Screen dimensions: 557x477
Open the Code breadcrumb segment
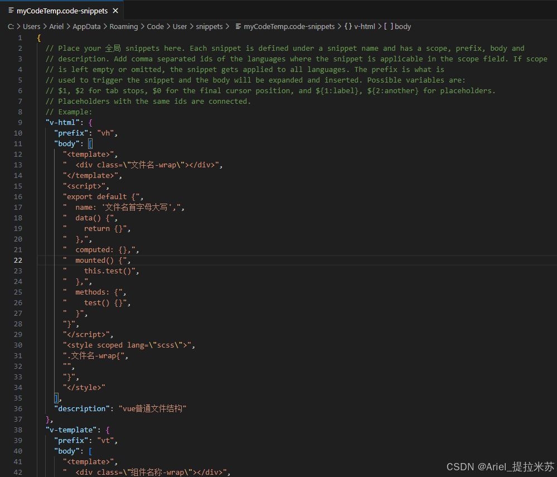tap(155, 27)
